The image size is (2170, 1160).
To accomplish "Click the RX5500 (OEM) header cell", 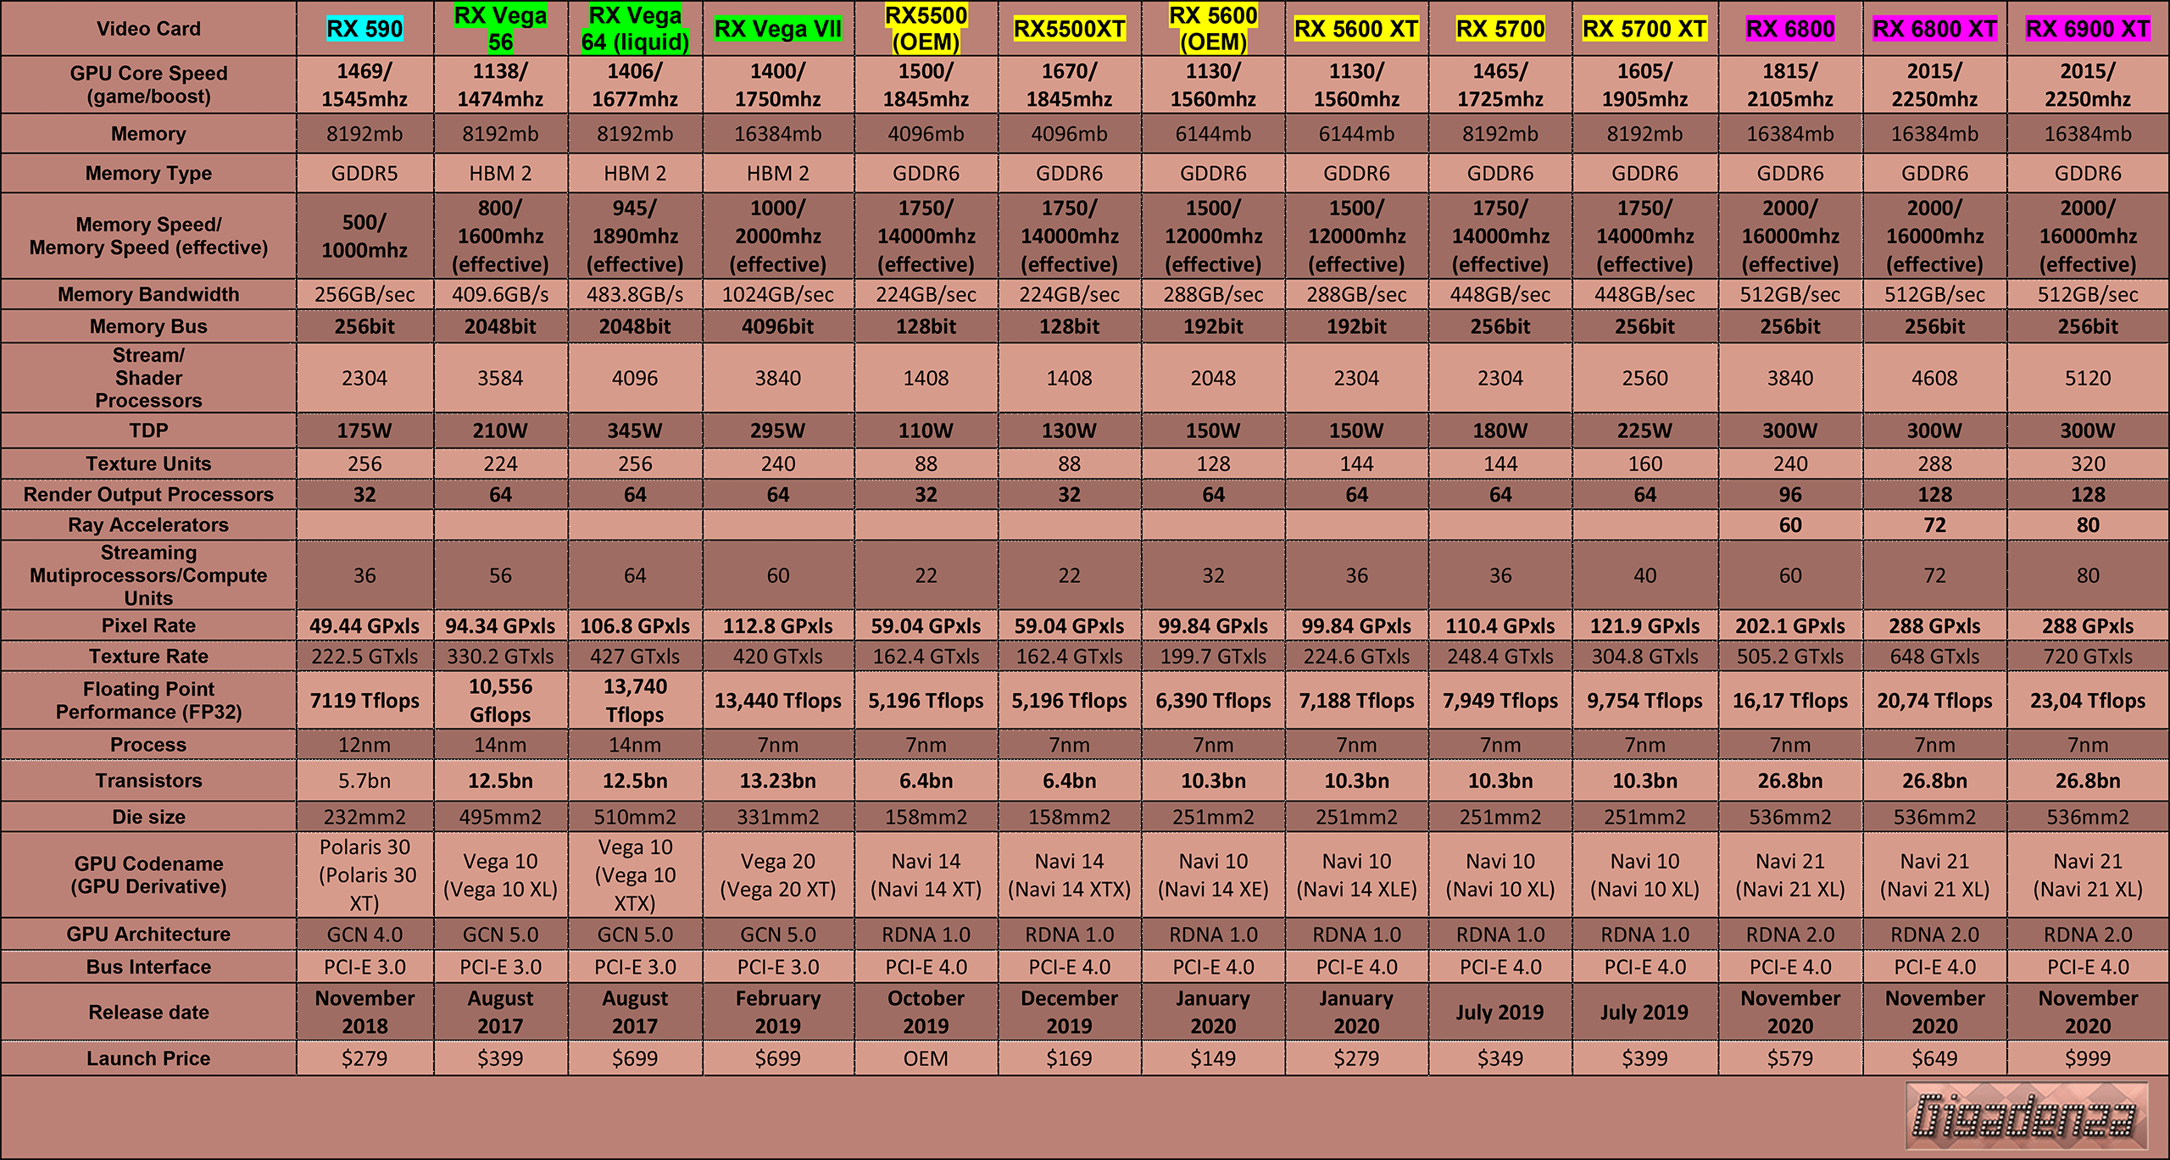I will [x=926, y=29].
